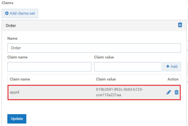The width and height of the screenshot is (188, 126).
Task: Click the Name label above the Order field
Action: [x=12, y=39]
